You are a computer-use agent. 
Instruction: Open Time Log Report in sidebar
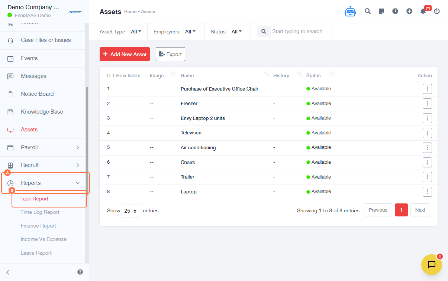pyautogui.click(x=40, y=212)
